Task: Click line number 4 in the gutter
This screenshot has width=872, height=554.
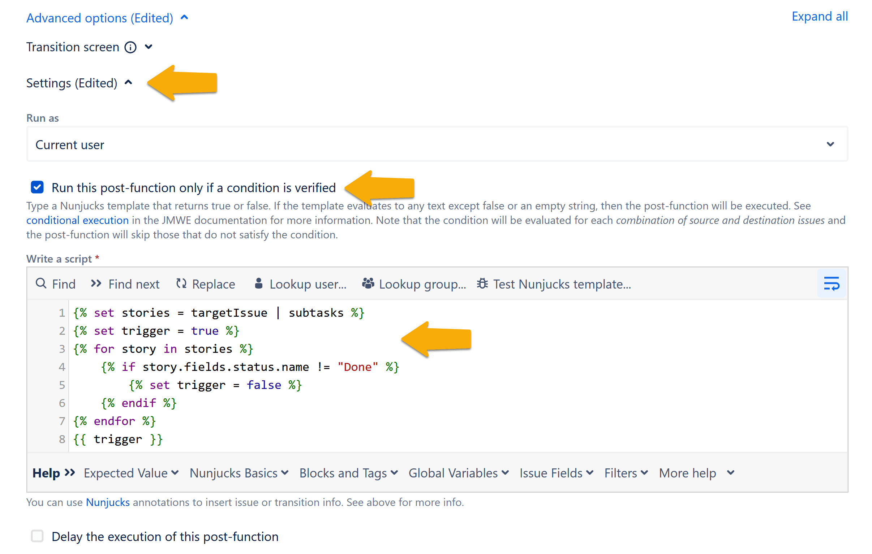Action: (62, 367)
